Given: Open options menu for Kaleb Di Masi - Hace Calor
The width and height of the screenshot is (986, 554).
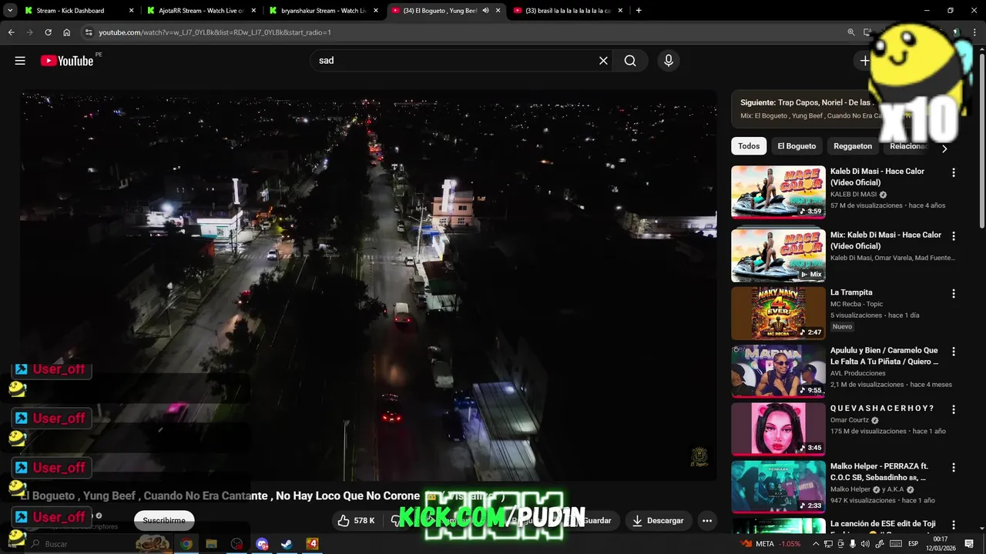Looking at the screenshot, I should point(954,173).
